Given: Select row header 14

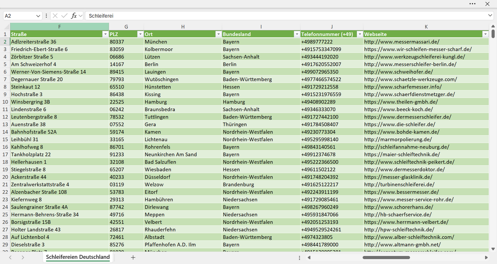Looking at the screenshot, I should (5, 132).
